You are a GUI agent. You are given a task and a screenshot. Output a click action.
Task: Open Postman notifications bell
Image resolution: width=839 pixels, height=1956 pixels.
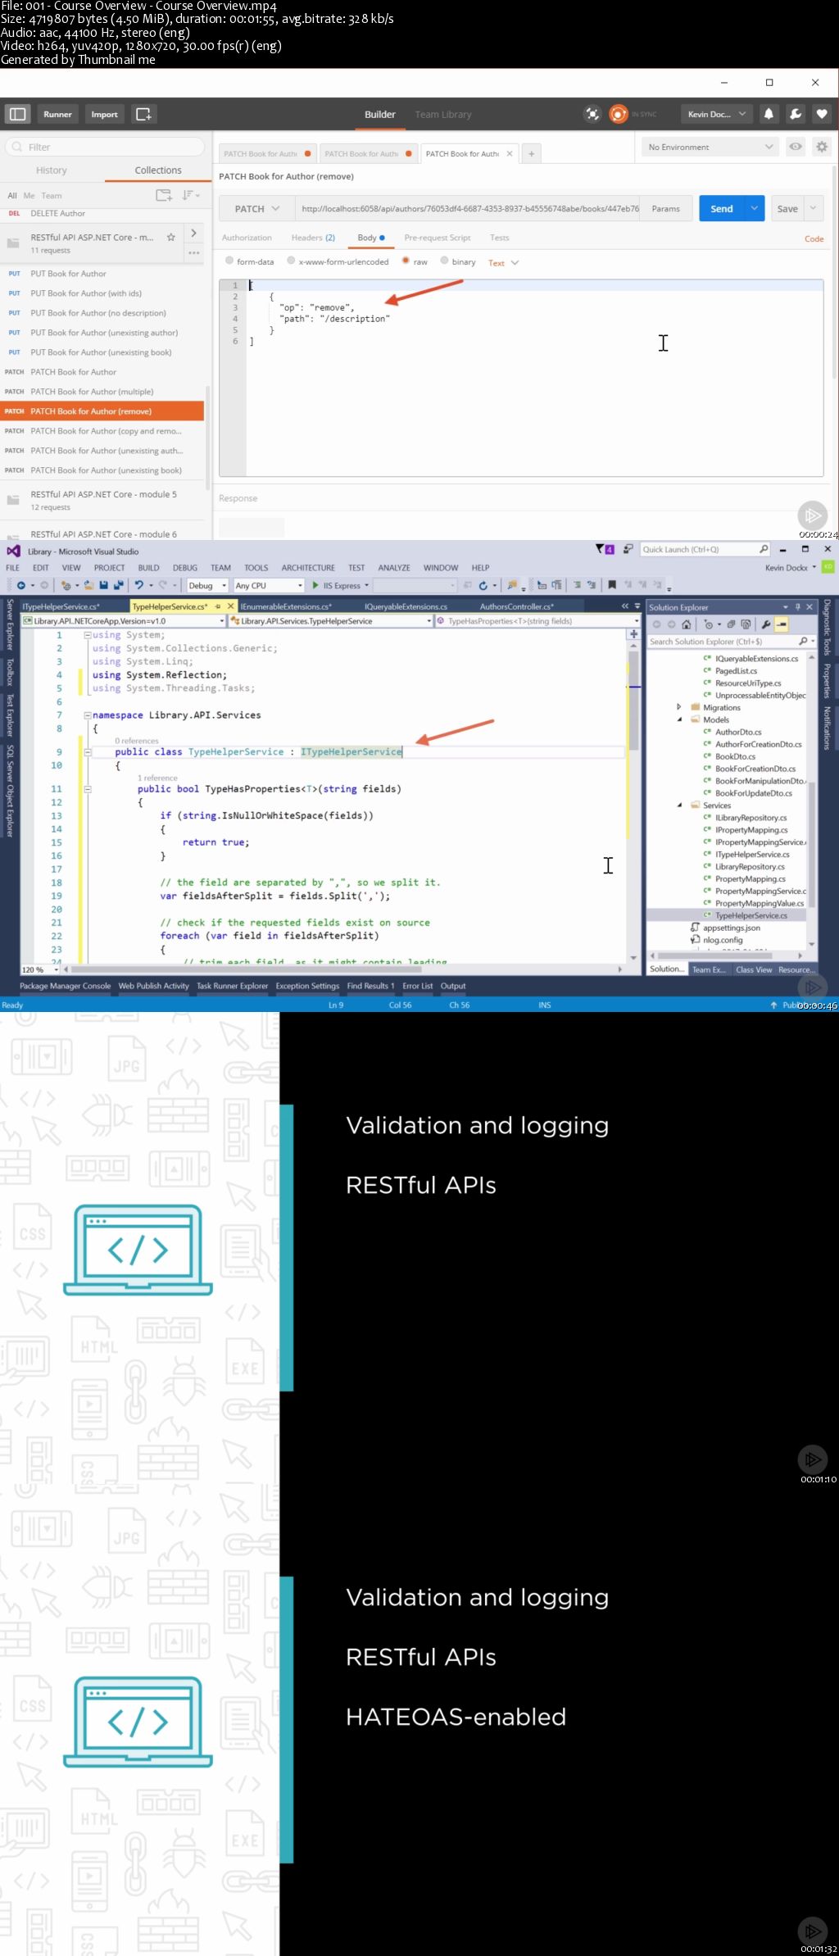pos(769,114)
